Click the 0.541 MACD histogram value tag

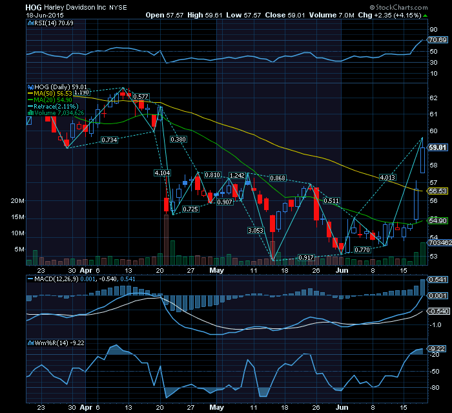click(x=438, y=280)
